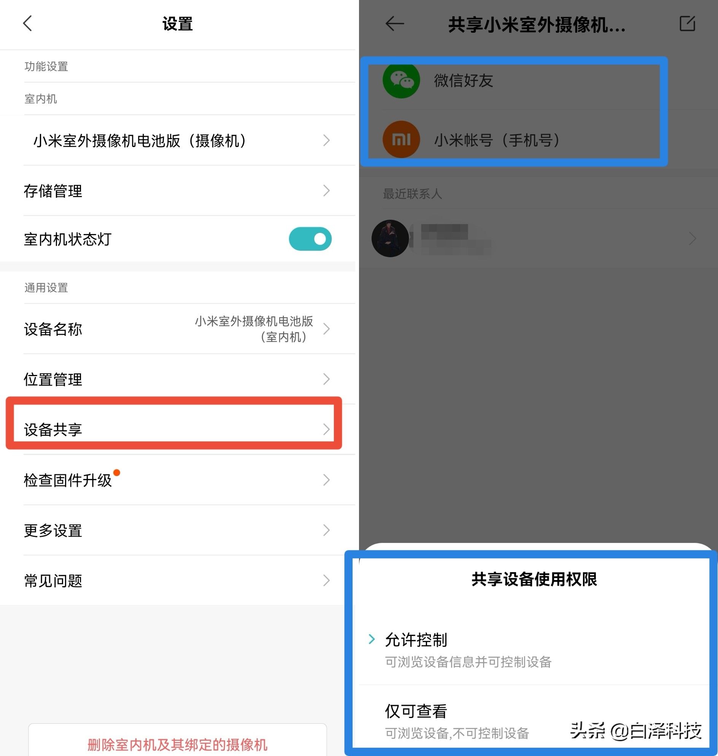Expand 小米室外摄像机电池版（摄像机） entry
The width and height of the screenshot is (718, 756).
click(178, 140)
